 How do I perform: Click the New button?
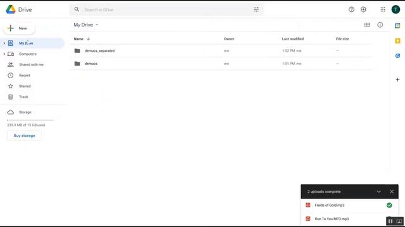pyautogui.click(x=19, y=28)
